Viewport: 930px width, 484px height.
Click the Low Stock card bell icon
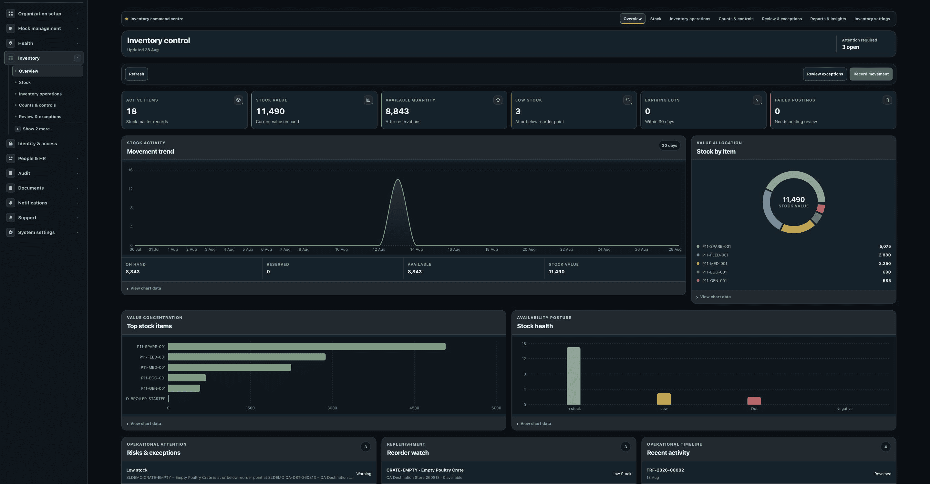pyautogui.click(x=627, y=100)
